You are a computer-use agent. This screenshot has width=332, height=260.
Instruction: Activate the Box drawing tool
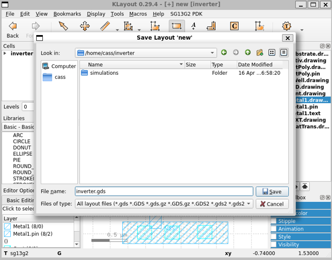coord(176,26)
